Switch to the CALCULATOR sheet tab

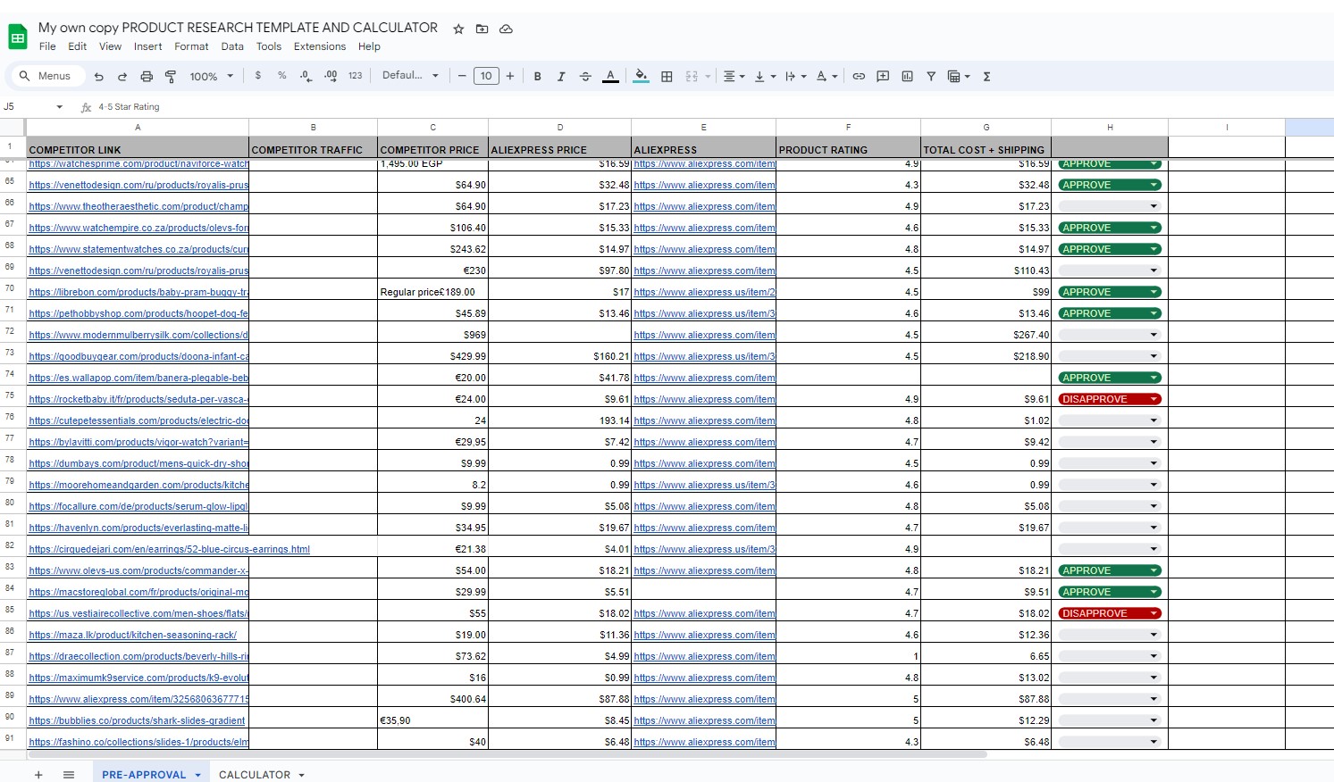(255, 774)
